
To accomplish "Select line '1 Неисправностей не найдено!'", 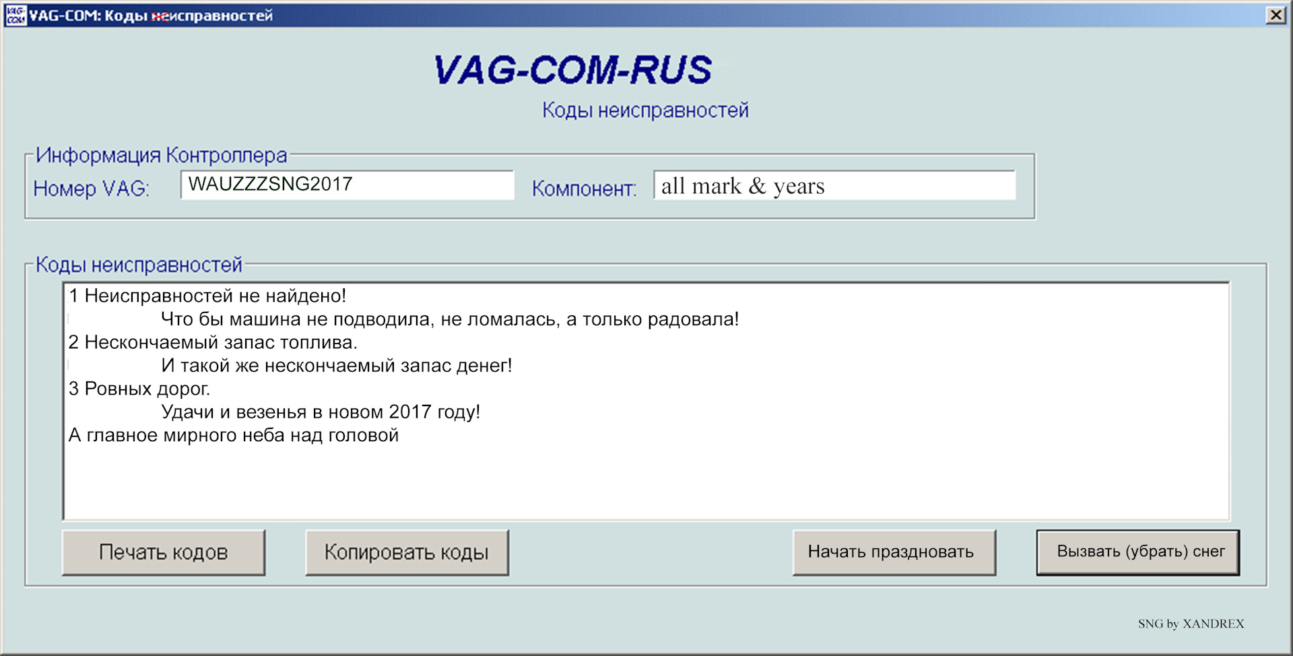I will point(207,296).
